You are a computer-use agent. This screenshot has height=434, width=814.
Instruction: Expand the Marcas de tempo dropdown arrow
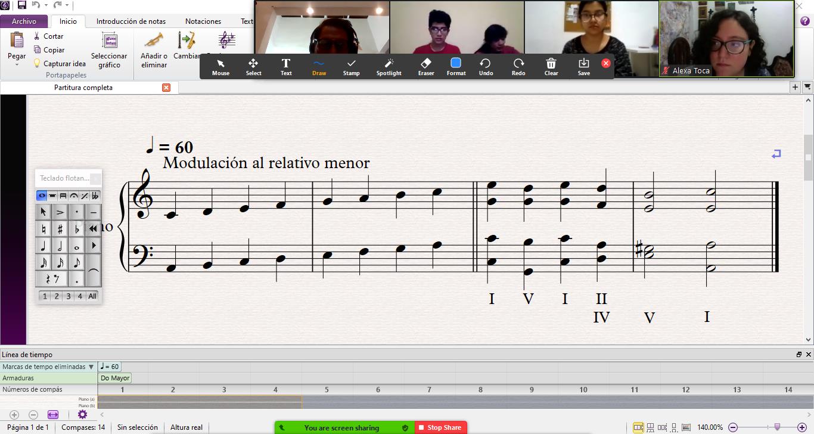(x=91, y=367)
